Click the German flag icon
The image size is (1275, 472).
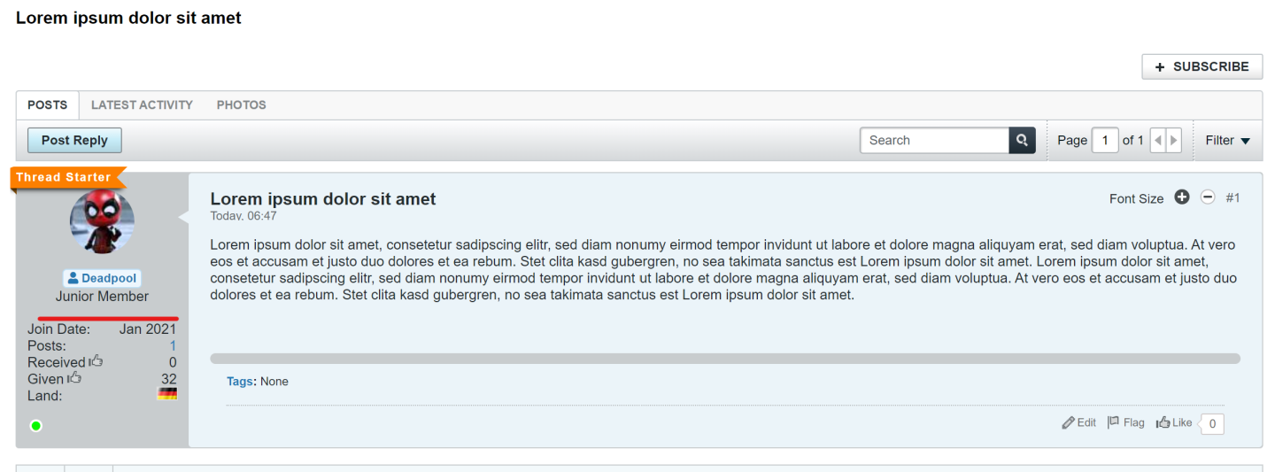167,394
